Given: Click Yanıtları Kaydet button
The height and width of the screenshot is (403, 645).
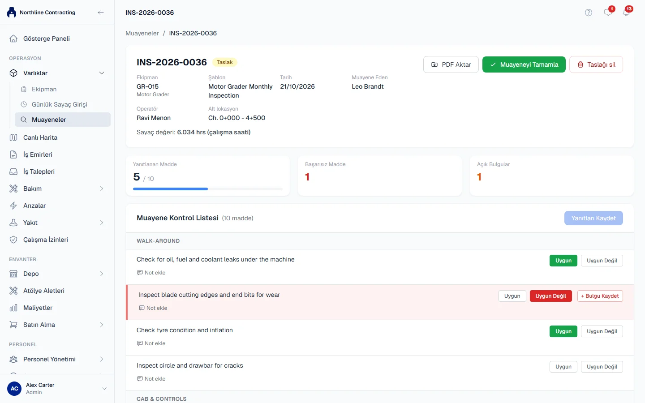Looking at the screenshot, I should tap(593, 218).
